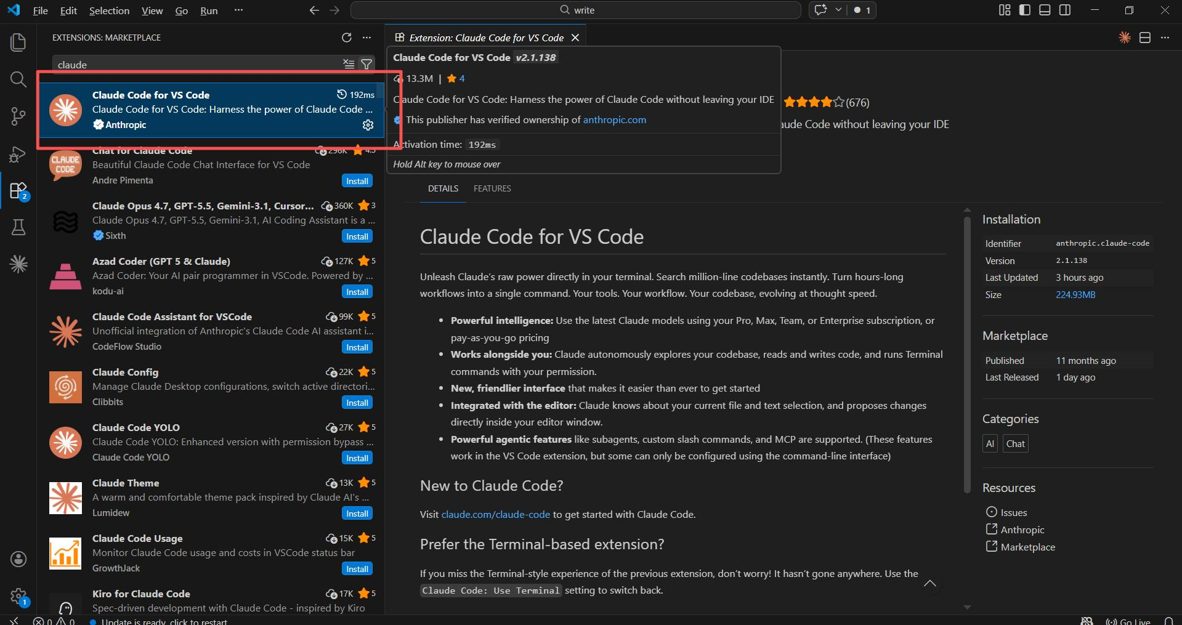
Task: Open the Go menu
Action: tap(181, 10)
